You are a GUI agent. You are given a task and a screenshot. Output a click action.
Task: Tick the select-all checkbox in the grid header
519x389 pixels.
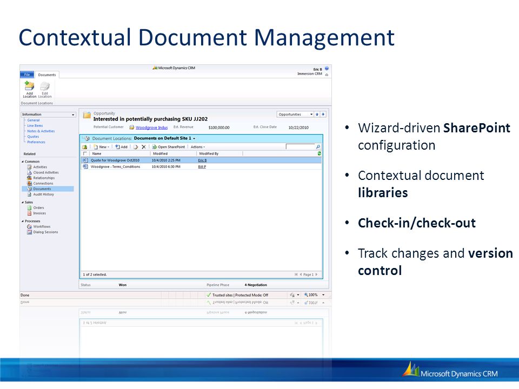click(x=85, y=153)
